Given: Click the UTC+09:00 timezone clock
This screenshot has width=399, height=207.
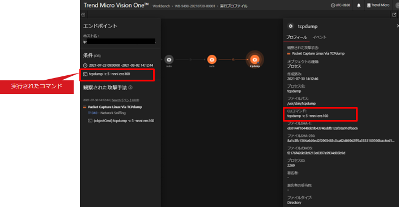Looking at the screenshot, I should [341, 5].
